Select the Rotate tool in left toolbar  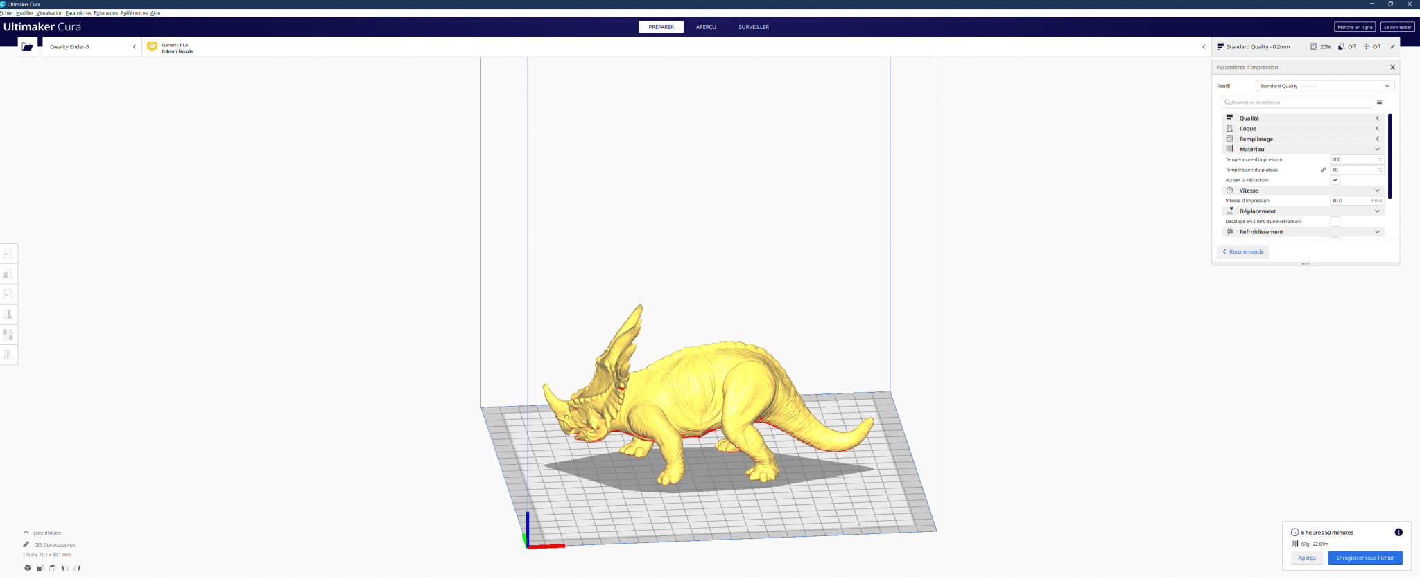pos(8,294)
